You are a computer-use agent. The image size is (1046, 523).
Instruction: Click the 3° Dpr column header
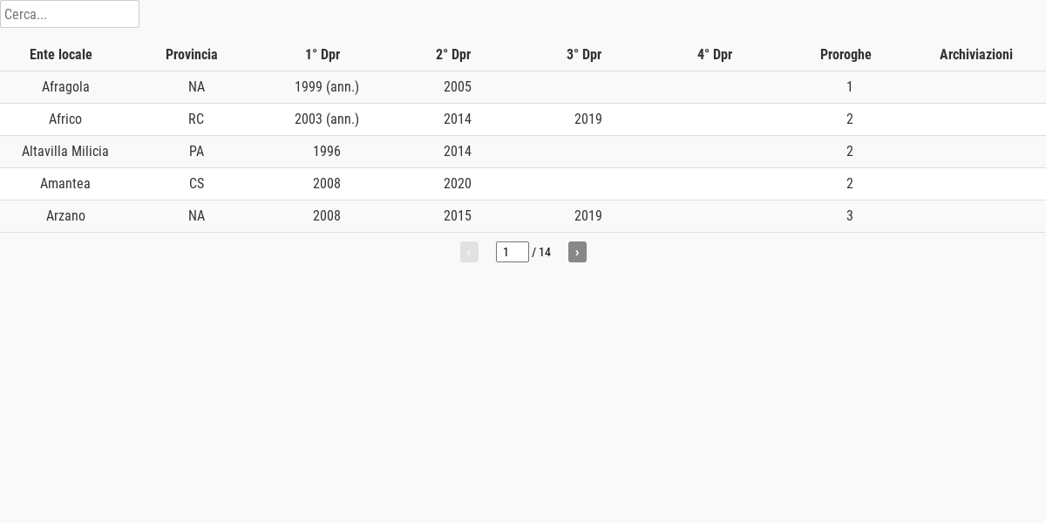[584, 54]
